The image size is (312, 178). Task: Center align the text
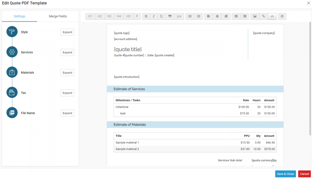pos(217,16)
